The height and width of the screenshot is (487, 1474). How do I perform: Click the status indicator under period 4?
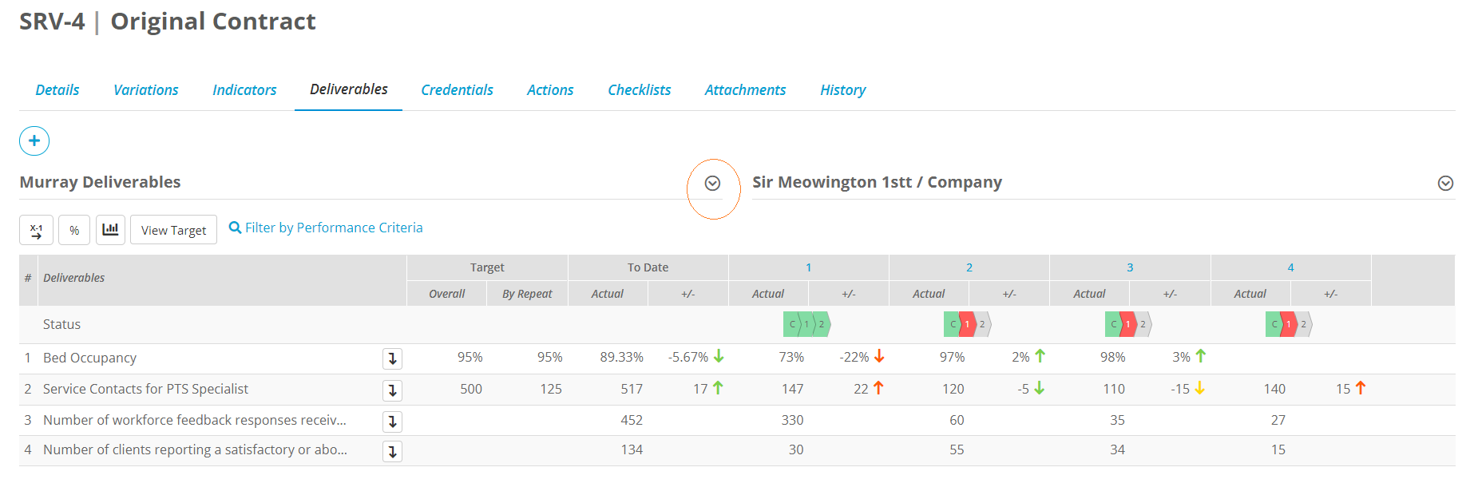tap(1289, 324)
